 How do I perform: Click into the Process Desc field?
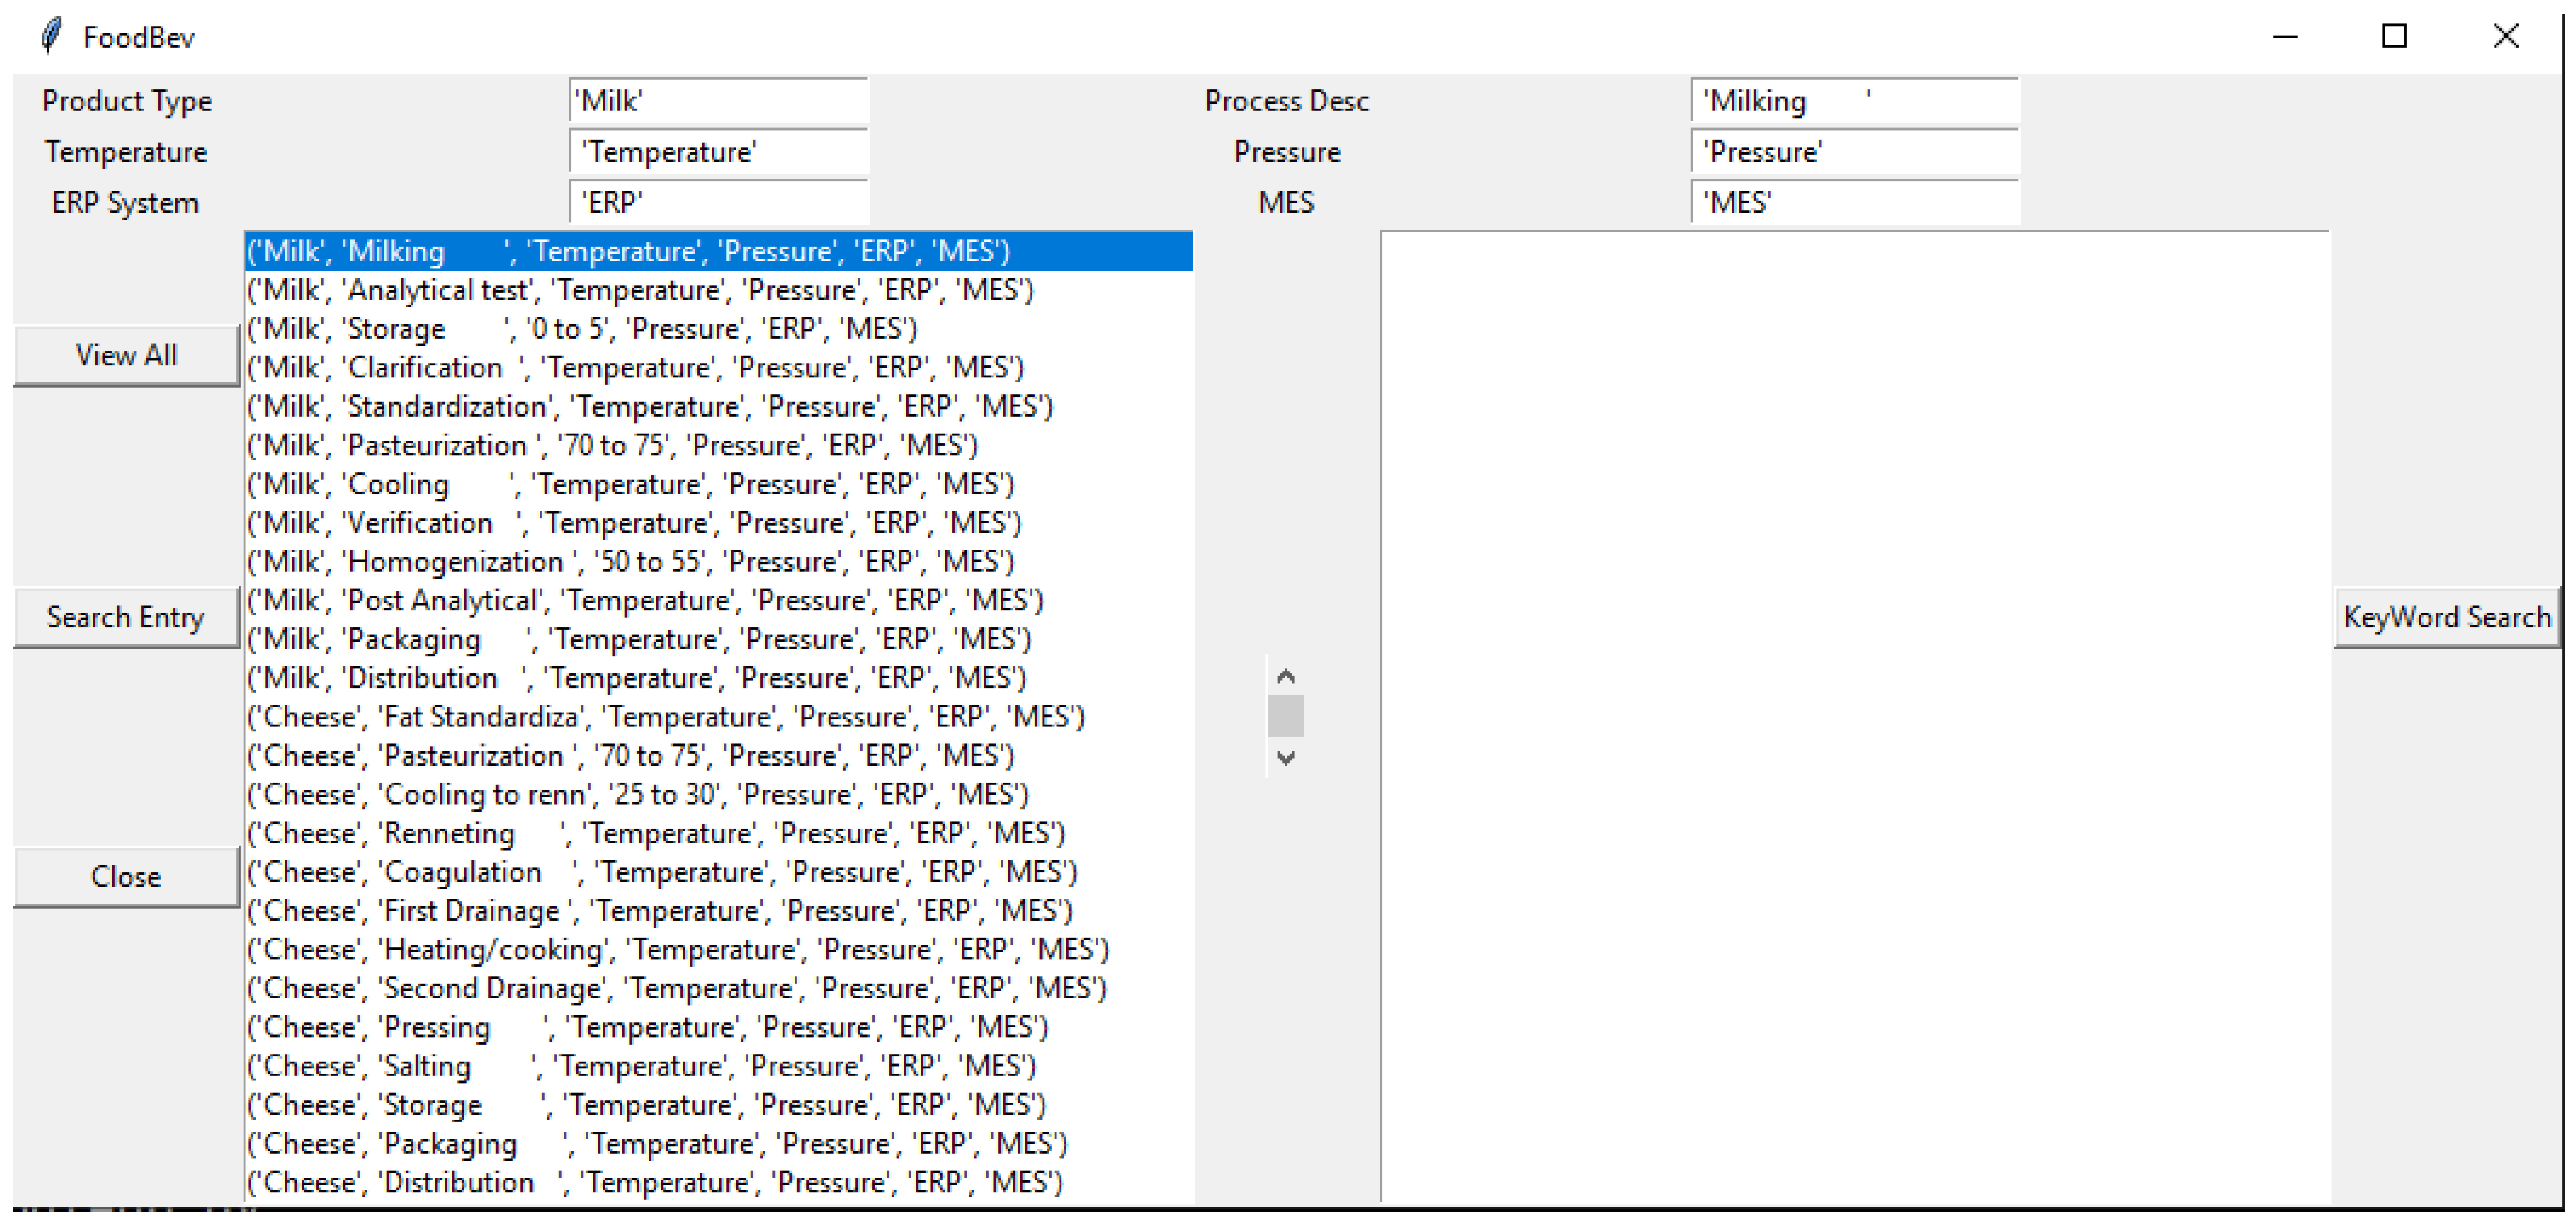pos(1853,101)
